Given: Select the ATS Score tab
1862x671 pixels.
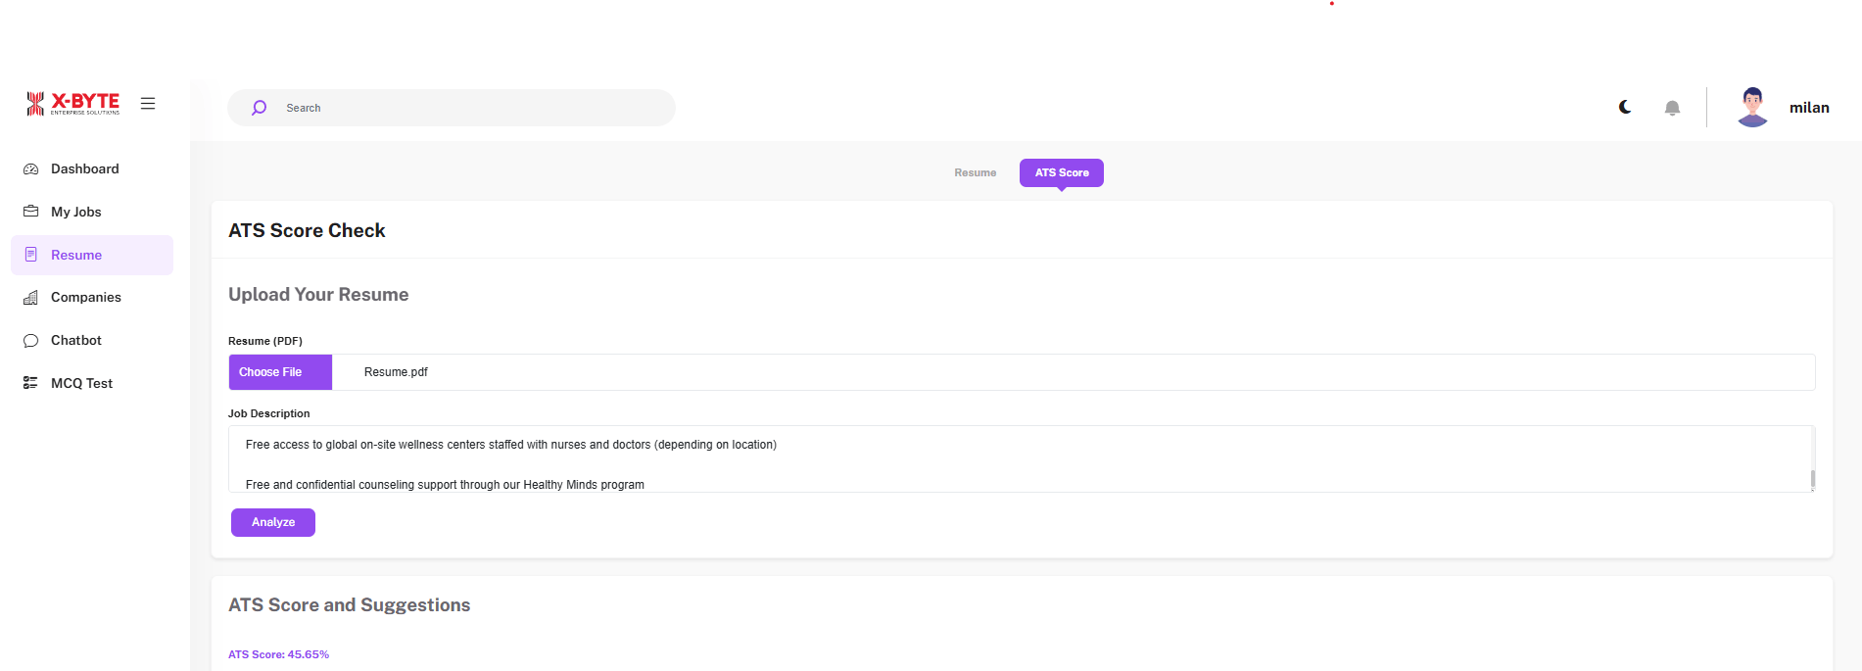Looking at the screenshot, I should click(1061, 172).
